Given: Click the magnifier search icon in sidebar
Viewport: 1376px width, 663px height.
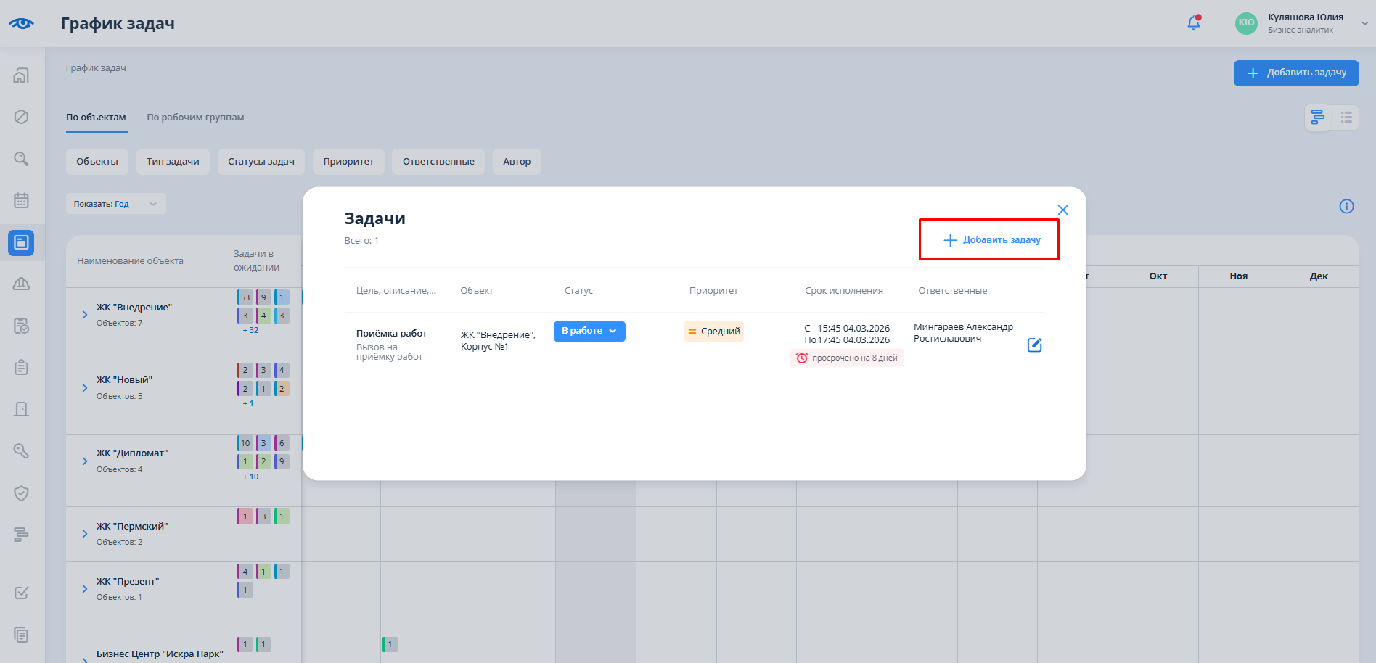Looking at the screenshot, I should [21, 159].
